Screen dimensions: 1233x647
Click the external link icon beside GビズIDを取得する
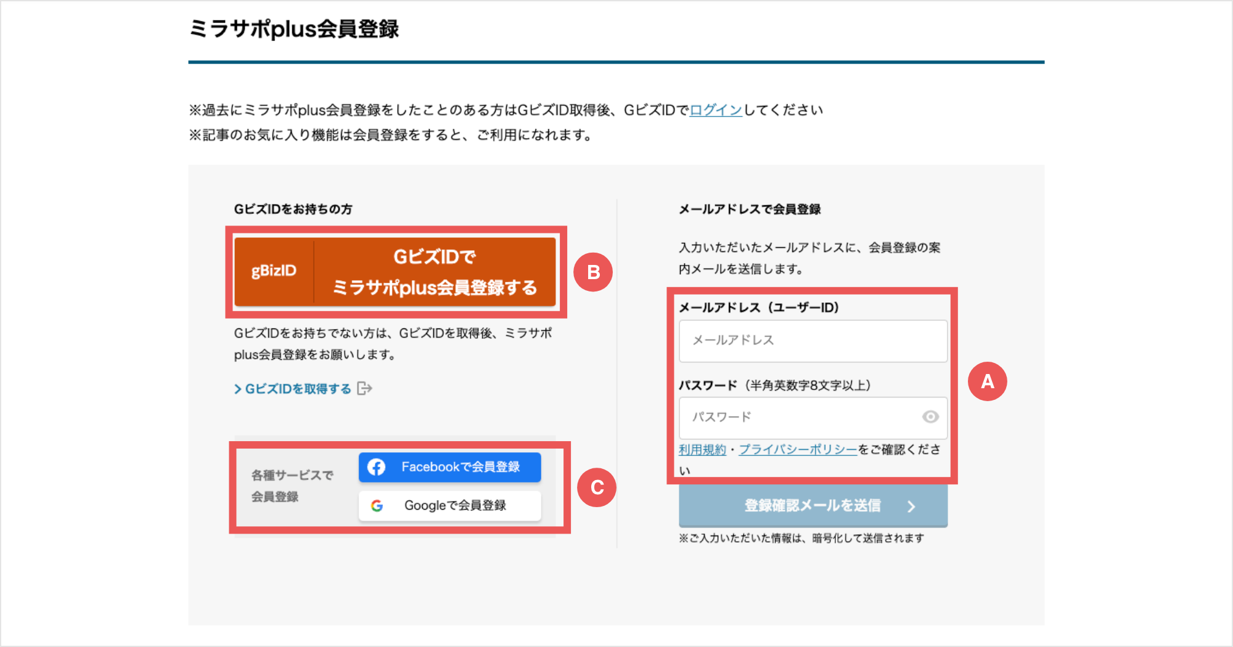[x=365, y=388]
